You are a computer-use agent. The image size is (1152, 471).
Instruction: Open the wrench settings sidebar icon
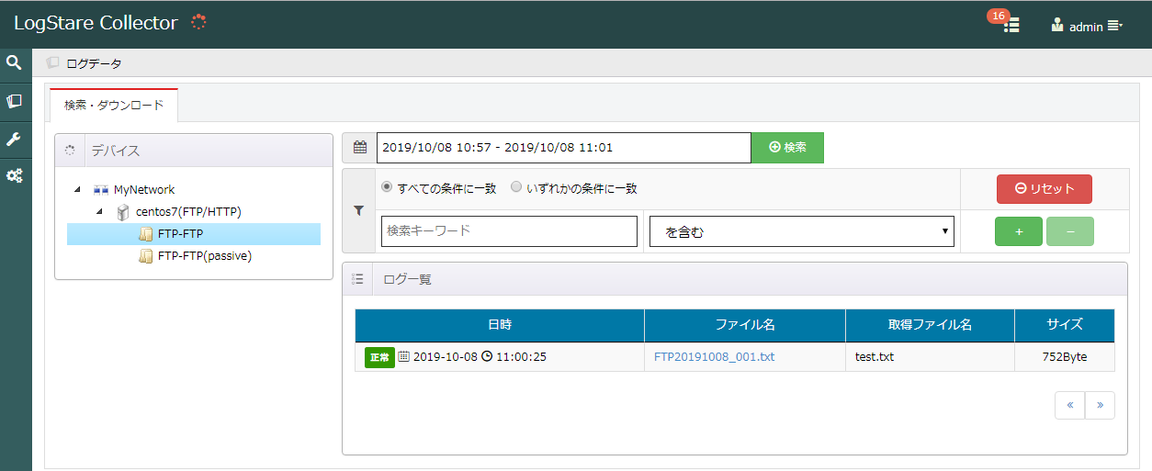coord(14,139)
